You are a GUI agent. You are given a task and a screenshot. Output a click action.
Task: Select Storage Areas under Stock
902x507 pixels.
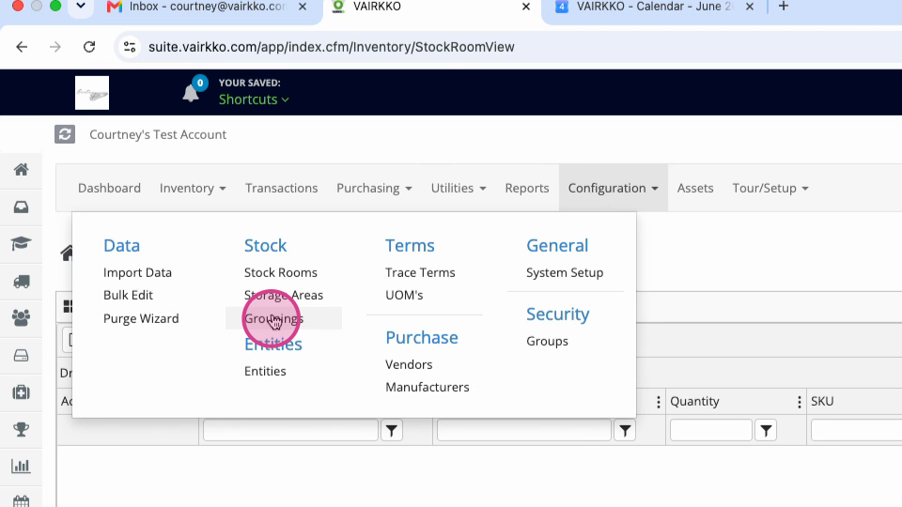point(284,296)
